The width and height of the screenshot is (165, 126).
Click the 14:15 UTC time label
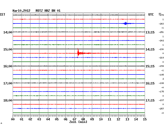150,49
